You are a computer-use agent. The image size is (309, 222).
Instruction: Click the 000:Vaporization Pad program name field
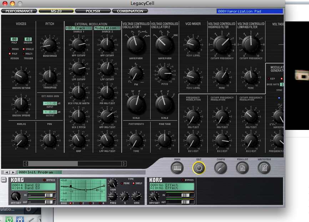pyautogui.click(x=250, y=11)
